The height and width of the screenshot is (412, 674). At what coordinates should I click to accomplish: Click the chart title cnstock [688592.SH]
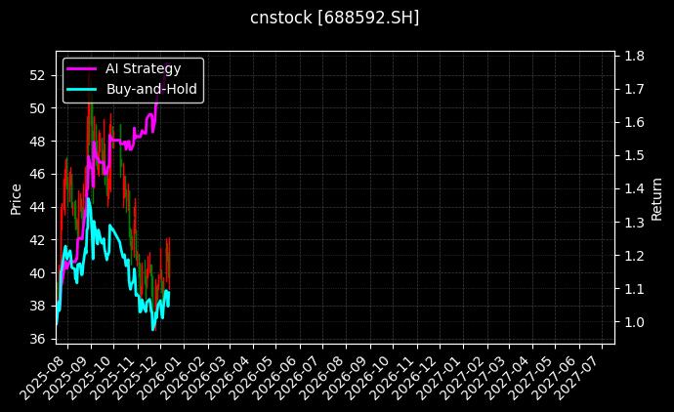point(336,18)
